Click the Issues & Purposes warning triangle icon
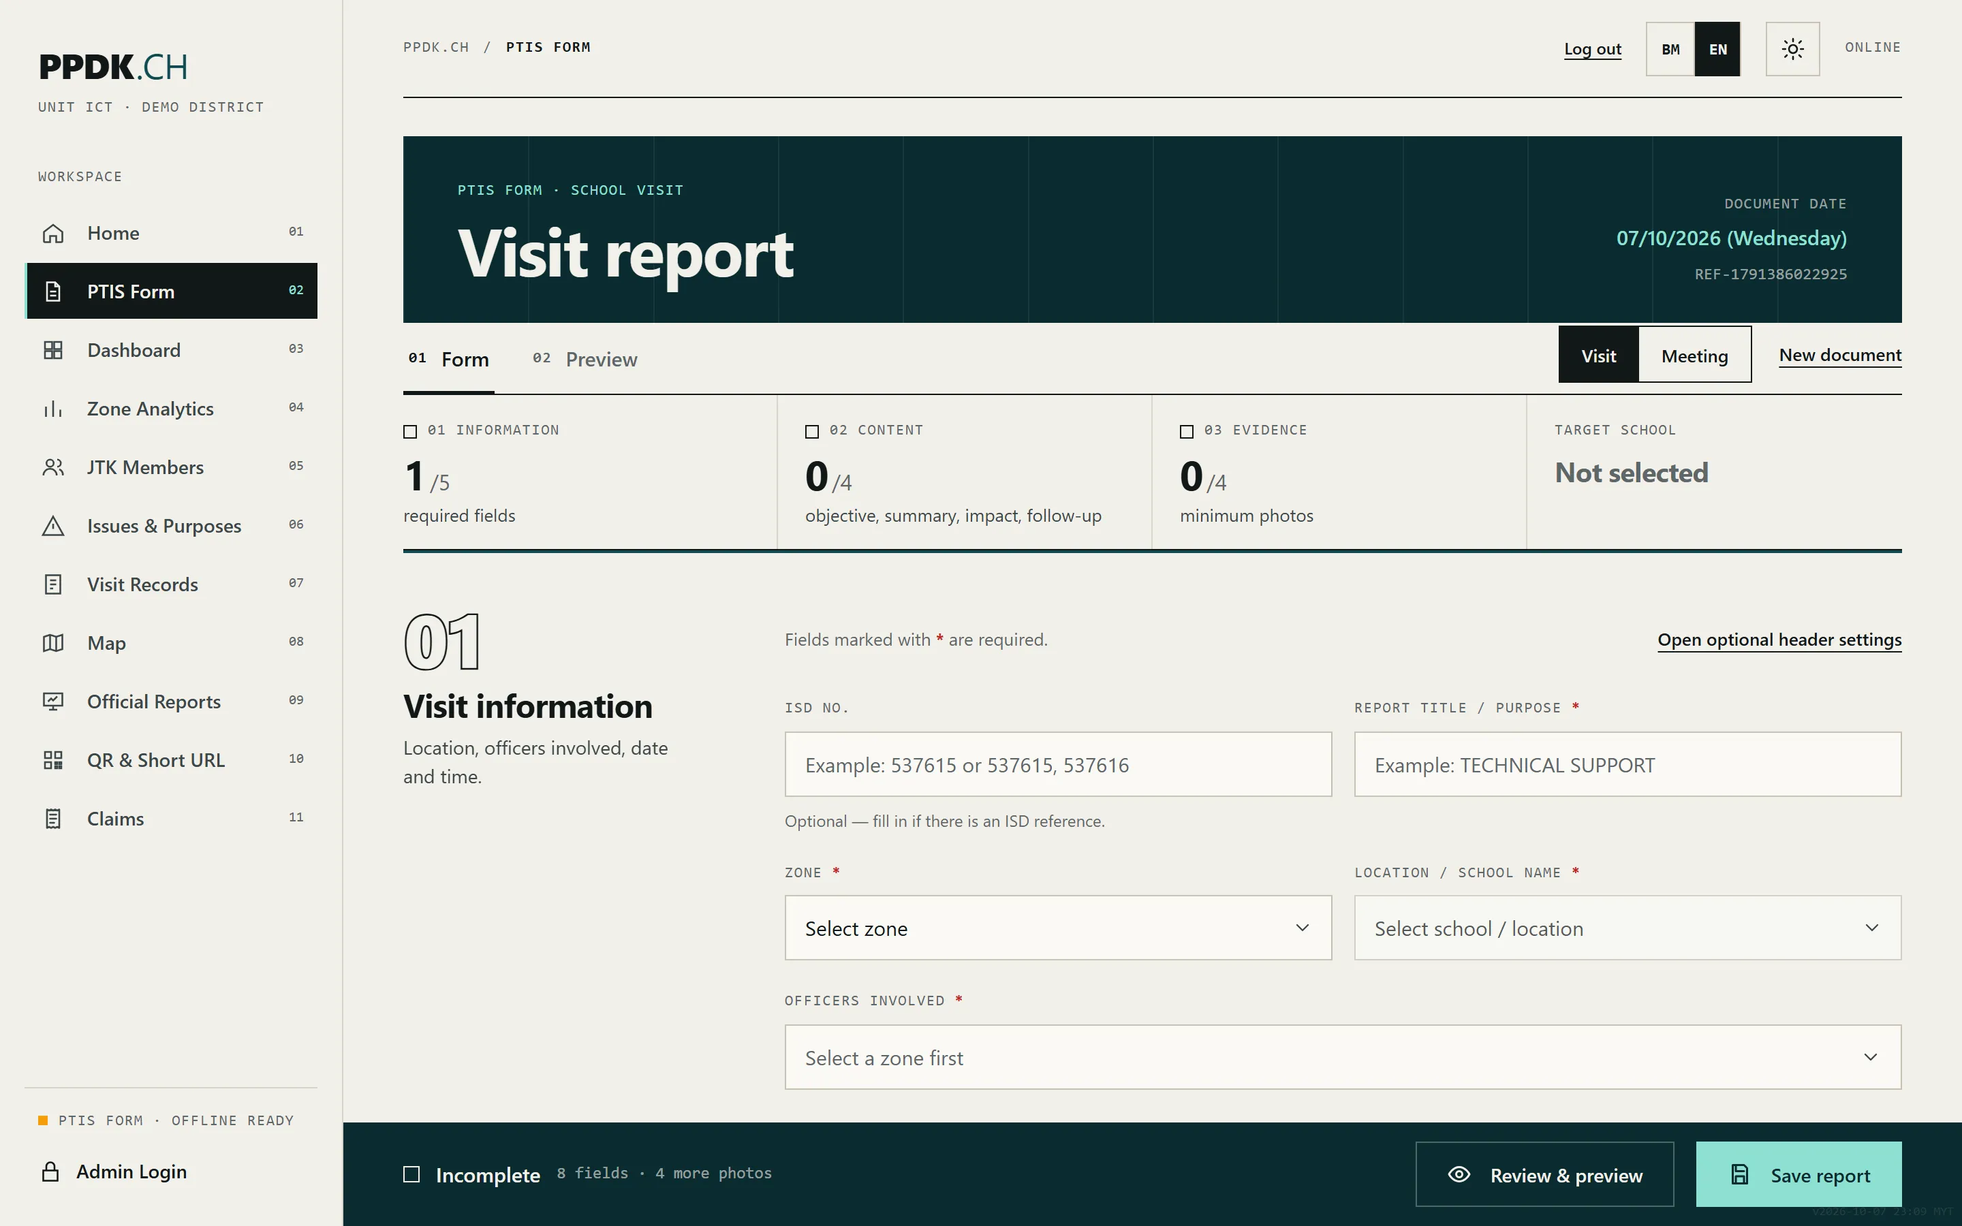1962x1226 pixels. coord(52,526)
